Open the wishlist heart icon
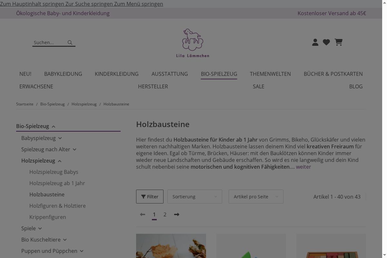 (326, 42)
